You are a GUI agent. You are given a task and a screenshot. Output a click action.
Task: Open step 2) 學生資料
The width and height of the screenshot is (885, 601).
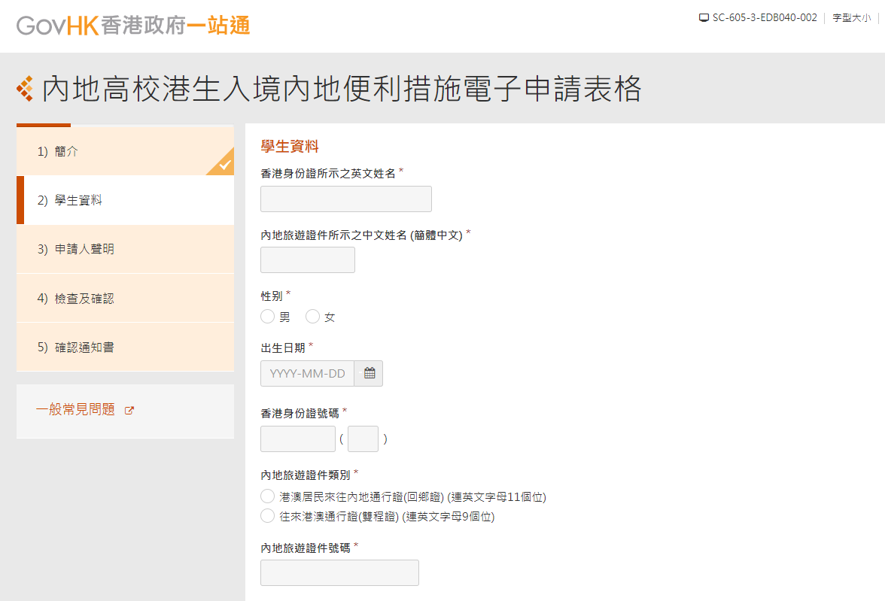click(79, 200)
